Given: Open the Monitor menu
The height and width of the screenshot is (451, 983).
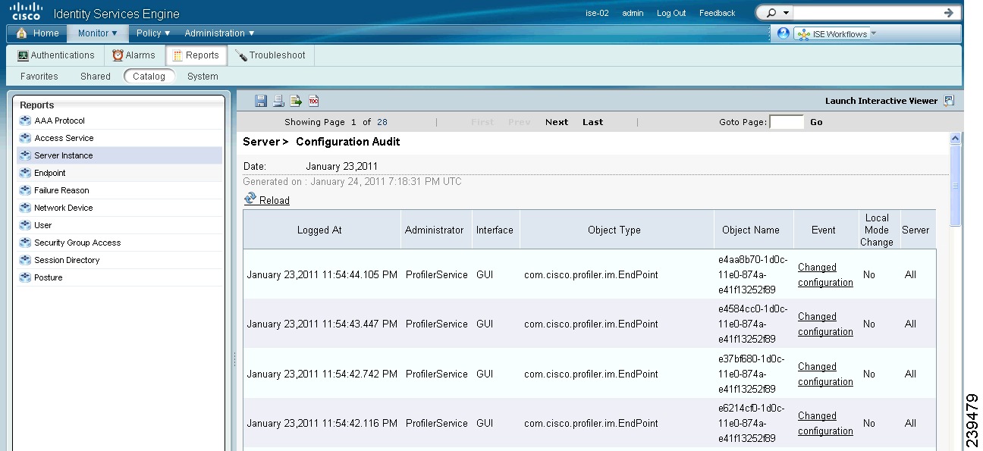Looking at the screenshot, I should (98, 33).
